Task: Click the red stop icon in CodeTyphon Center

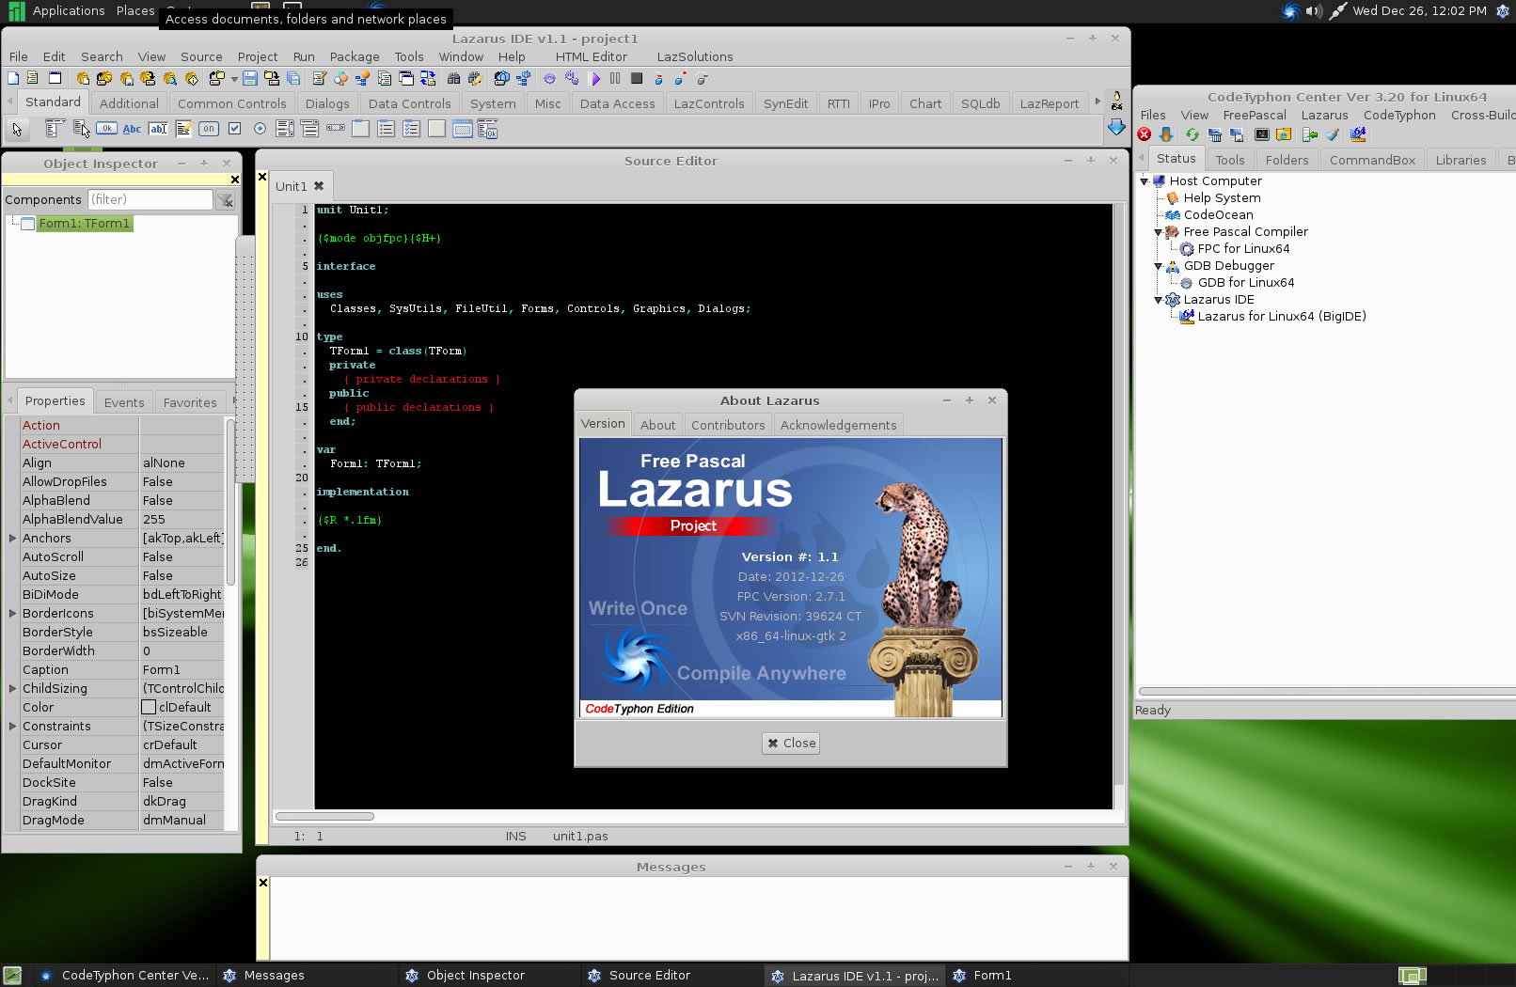Action: coord(1144,134)
